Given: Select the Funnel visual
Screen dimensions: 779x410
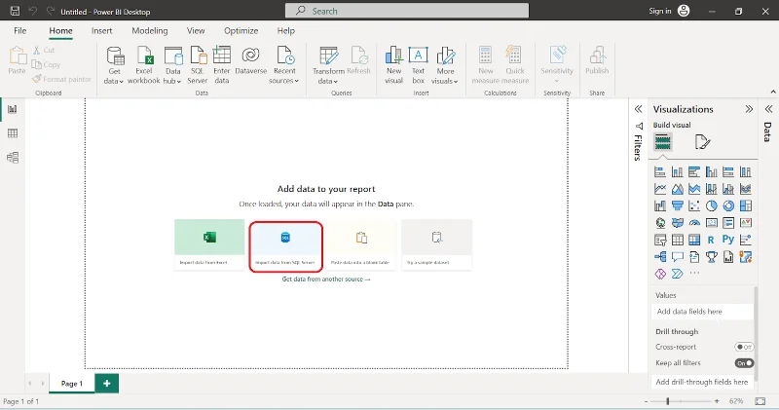Looking at the screenshot, I should click(677, 205).
